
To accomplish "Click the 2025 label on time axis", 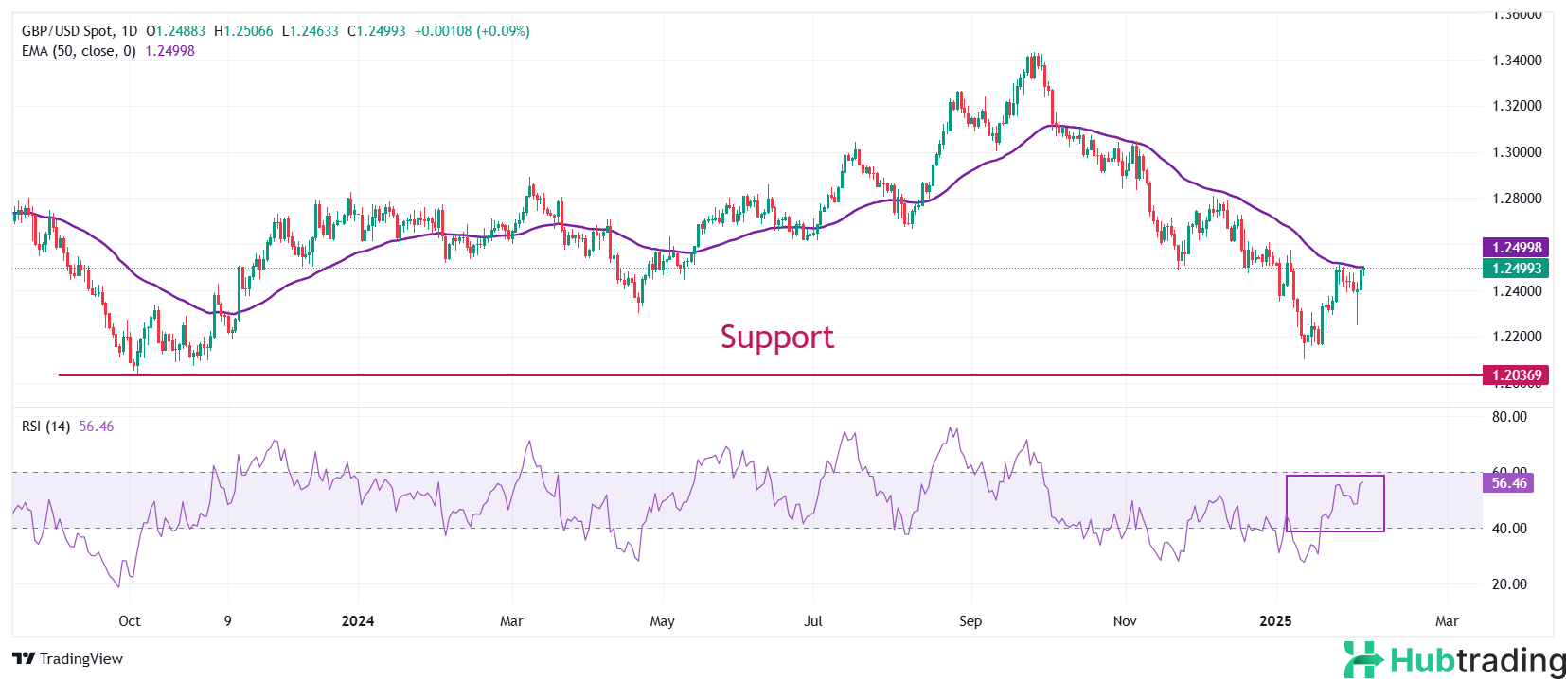I will (x=1275, y=621).
